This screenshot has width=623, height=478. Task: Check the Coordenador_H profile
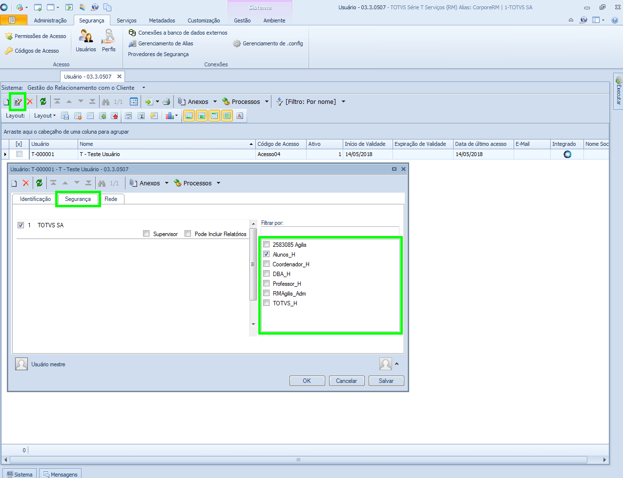pos(267,264)
